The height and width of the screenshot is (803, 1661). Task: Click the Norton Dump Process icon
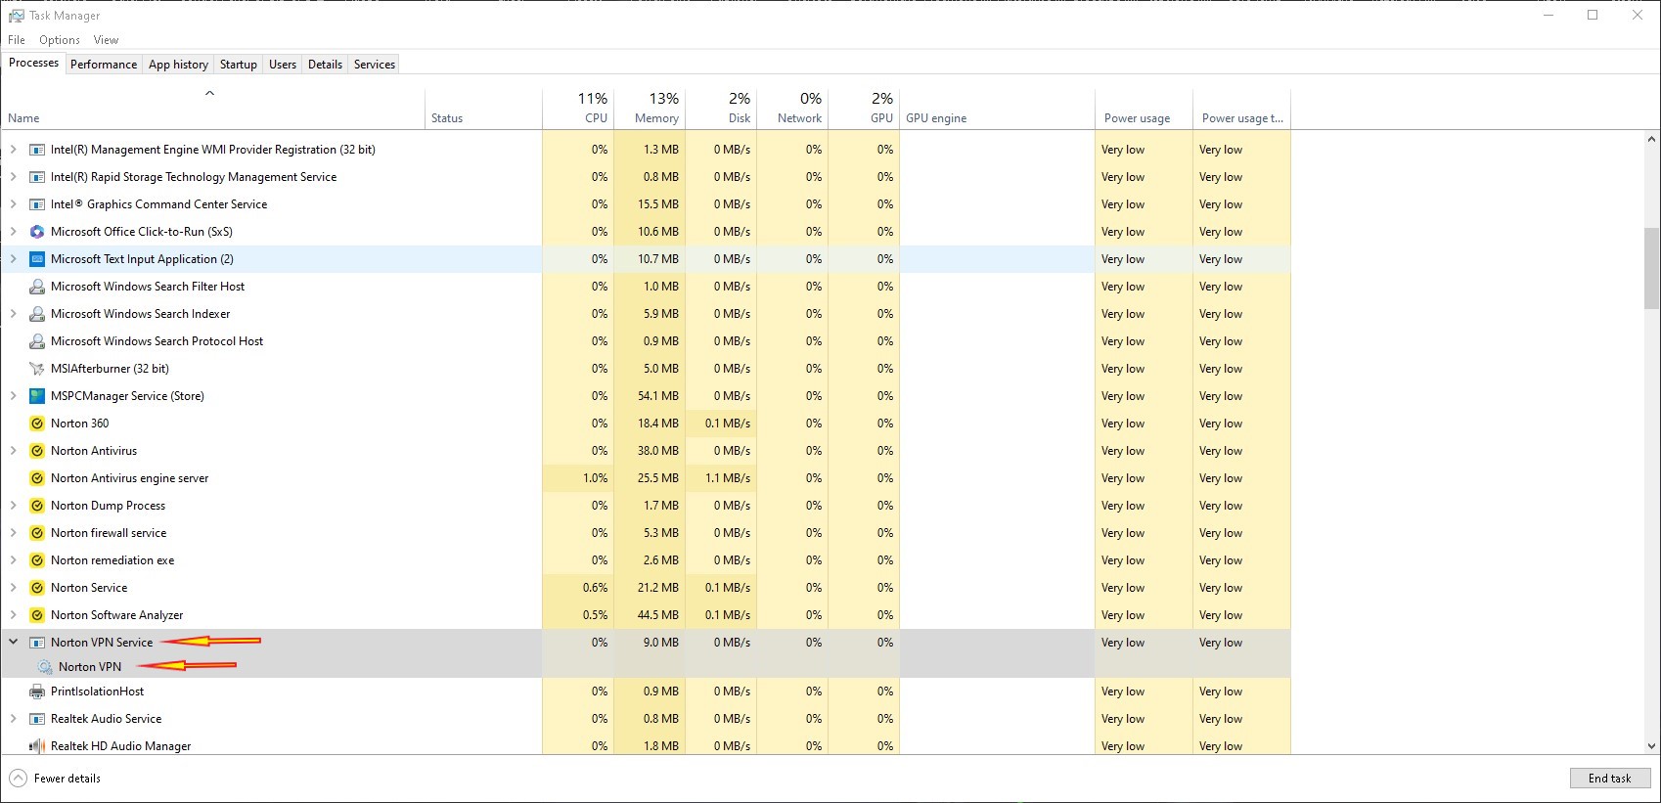coord(37,506)
